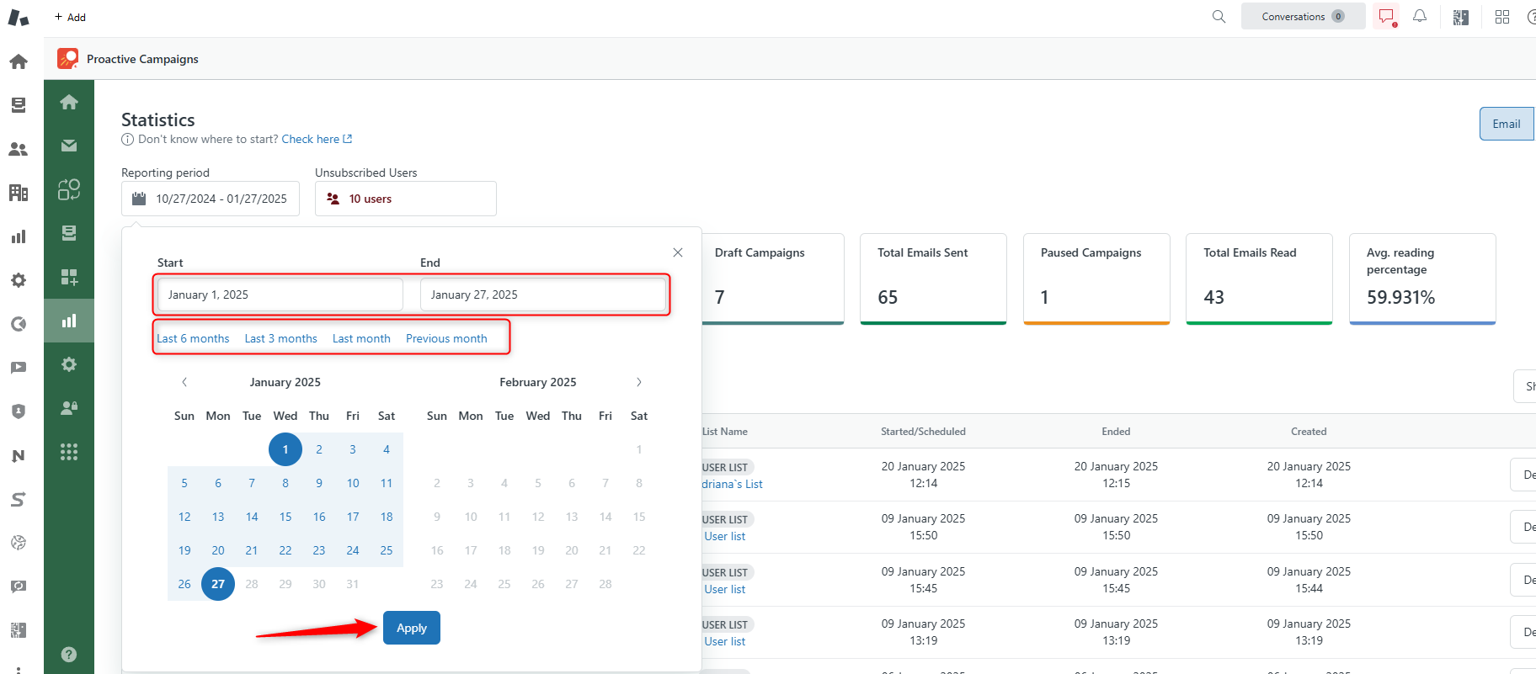Go to next month in calendar
1536x674 pixels.
pyautogui.click(x=639, y=382)
